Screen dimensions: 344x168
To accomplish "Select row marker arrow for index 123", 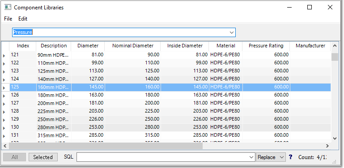I will point(4,72).
